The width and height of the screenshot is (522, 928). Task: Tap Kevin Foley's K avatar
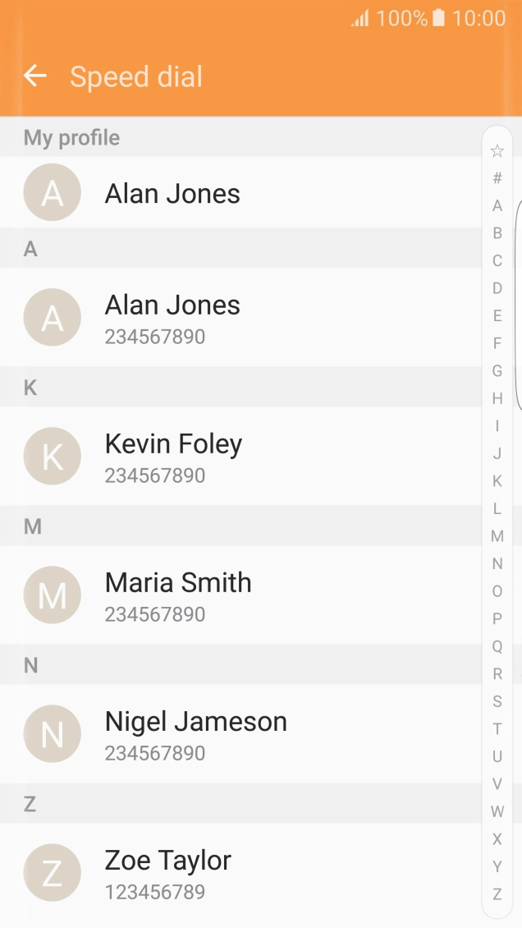coord(52,456)
